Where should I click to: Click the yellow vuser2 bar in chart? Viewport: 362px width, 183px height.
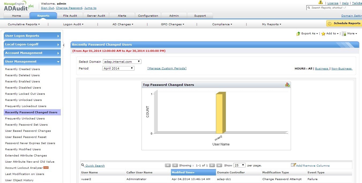220,113
